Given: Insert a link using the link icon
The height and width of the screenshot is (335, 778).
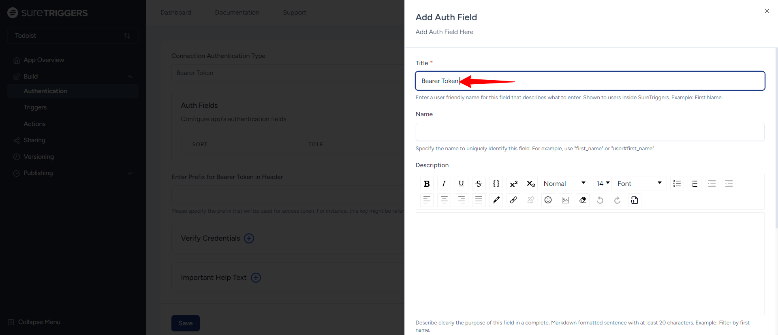Looking at the screenshot, I should tap(513, 200).
